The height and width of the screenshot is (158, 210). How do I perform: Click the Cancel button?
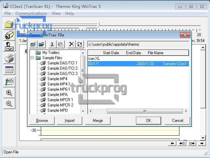(177, 121)
